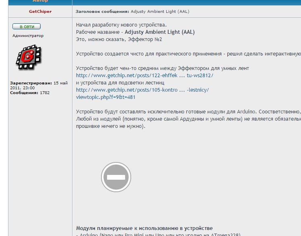This screenshot has width=301, height=236.
Task: Click the text "и устройства для подсветки лестниц"
Action: (120, 82)
